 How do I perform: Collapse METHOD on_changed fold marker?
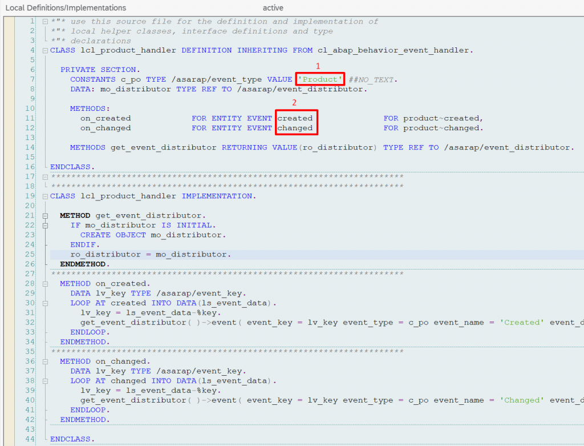coord(45,361)
